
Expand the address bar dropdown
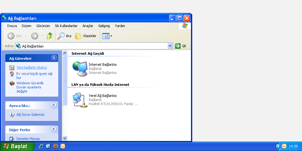tap(170, 46)
